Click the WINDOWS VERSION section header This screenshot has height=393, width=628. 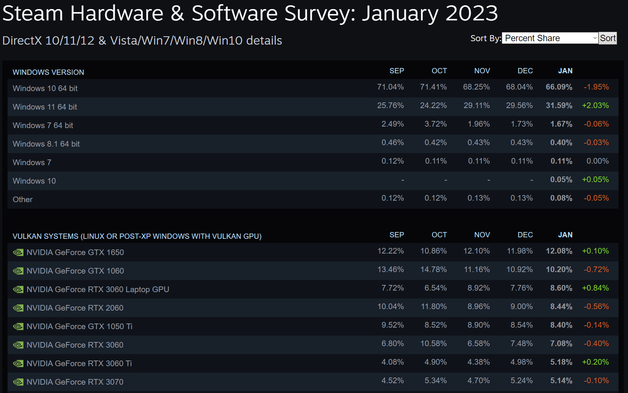click(x=48, y=72)
